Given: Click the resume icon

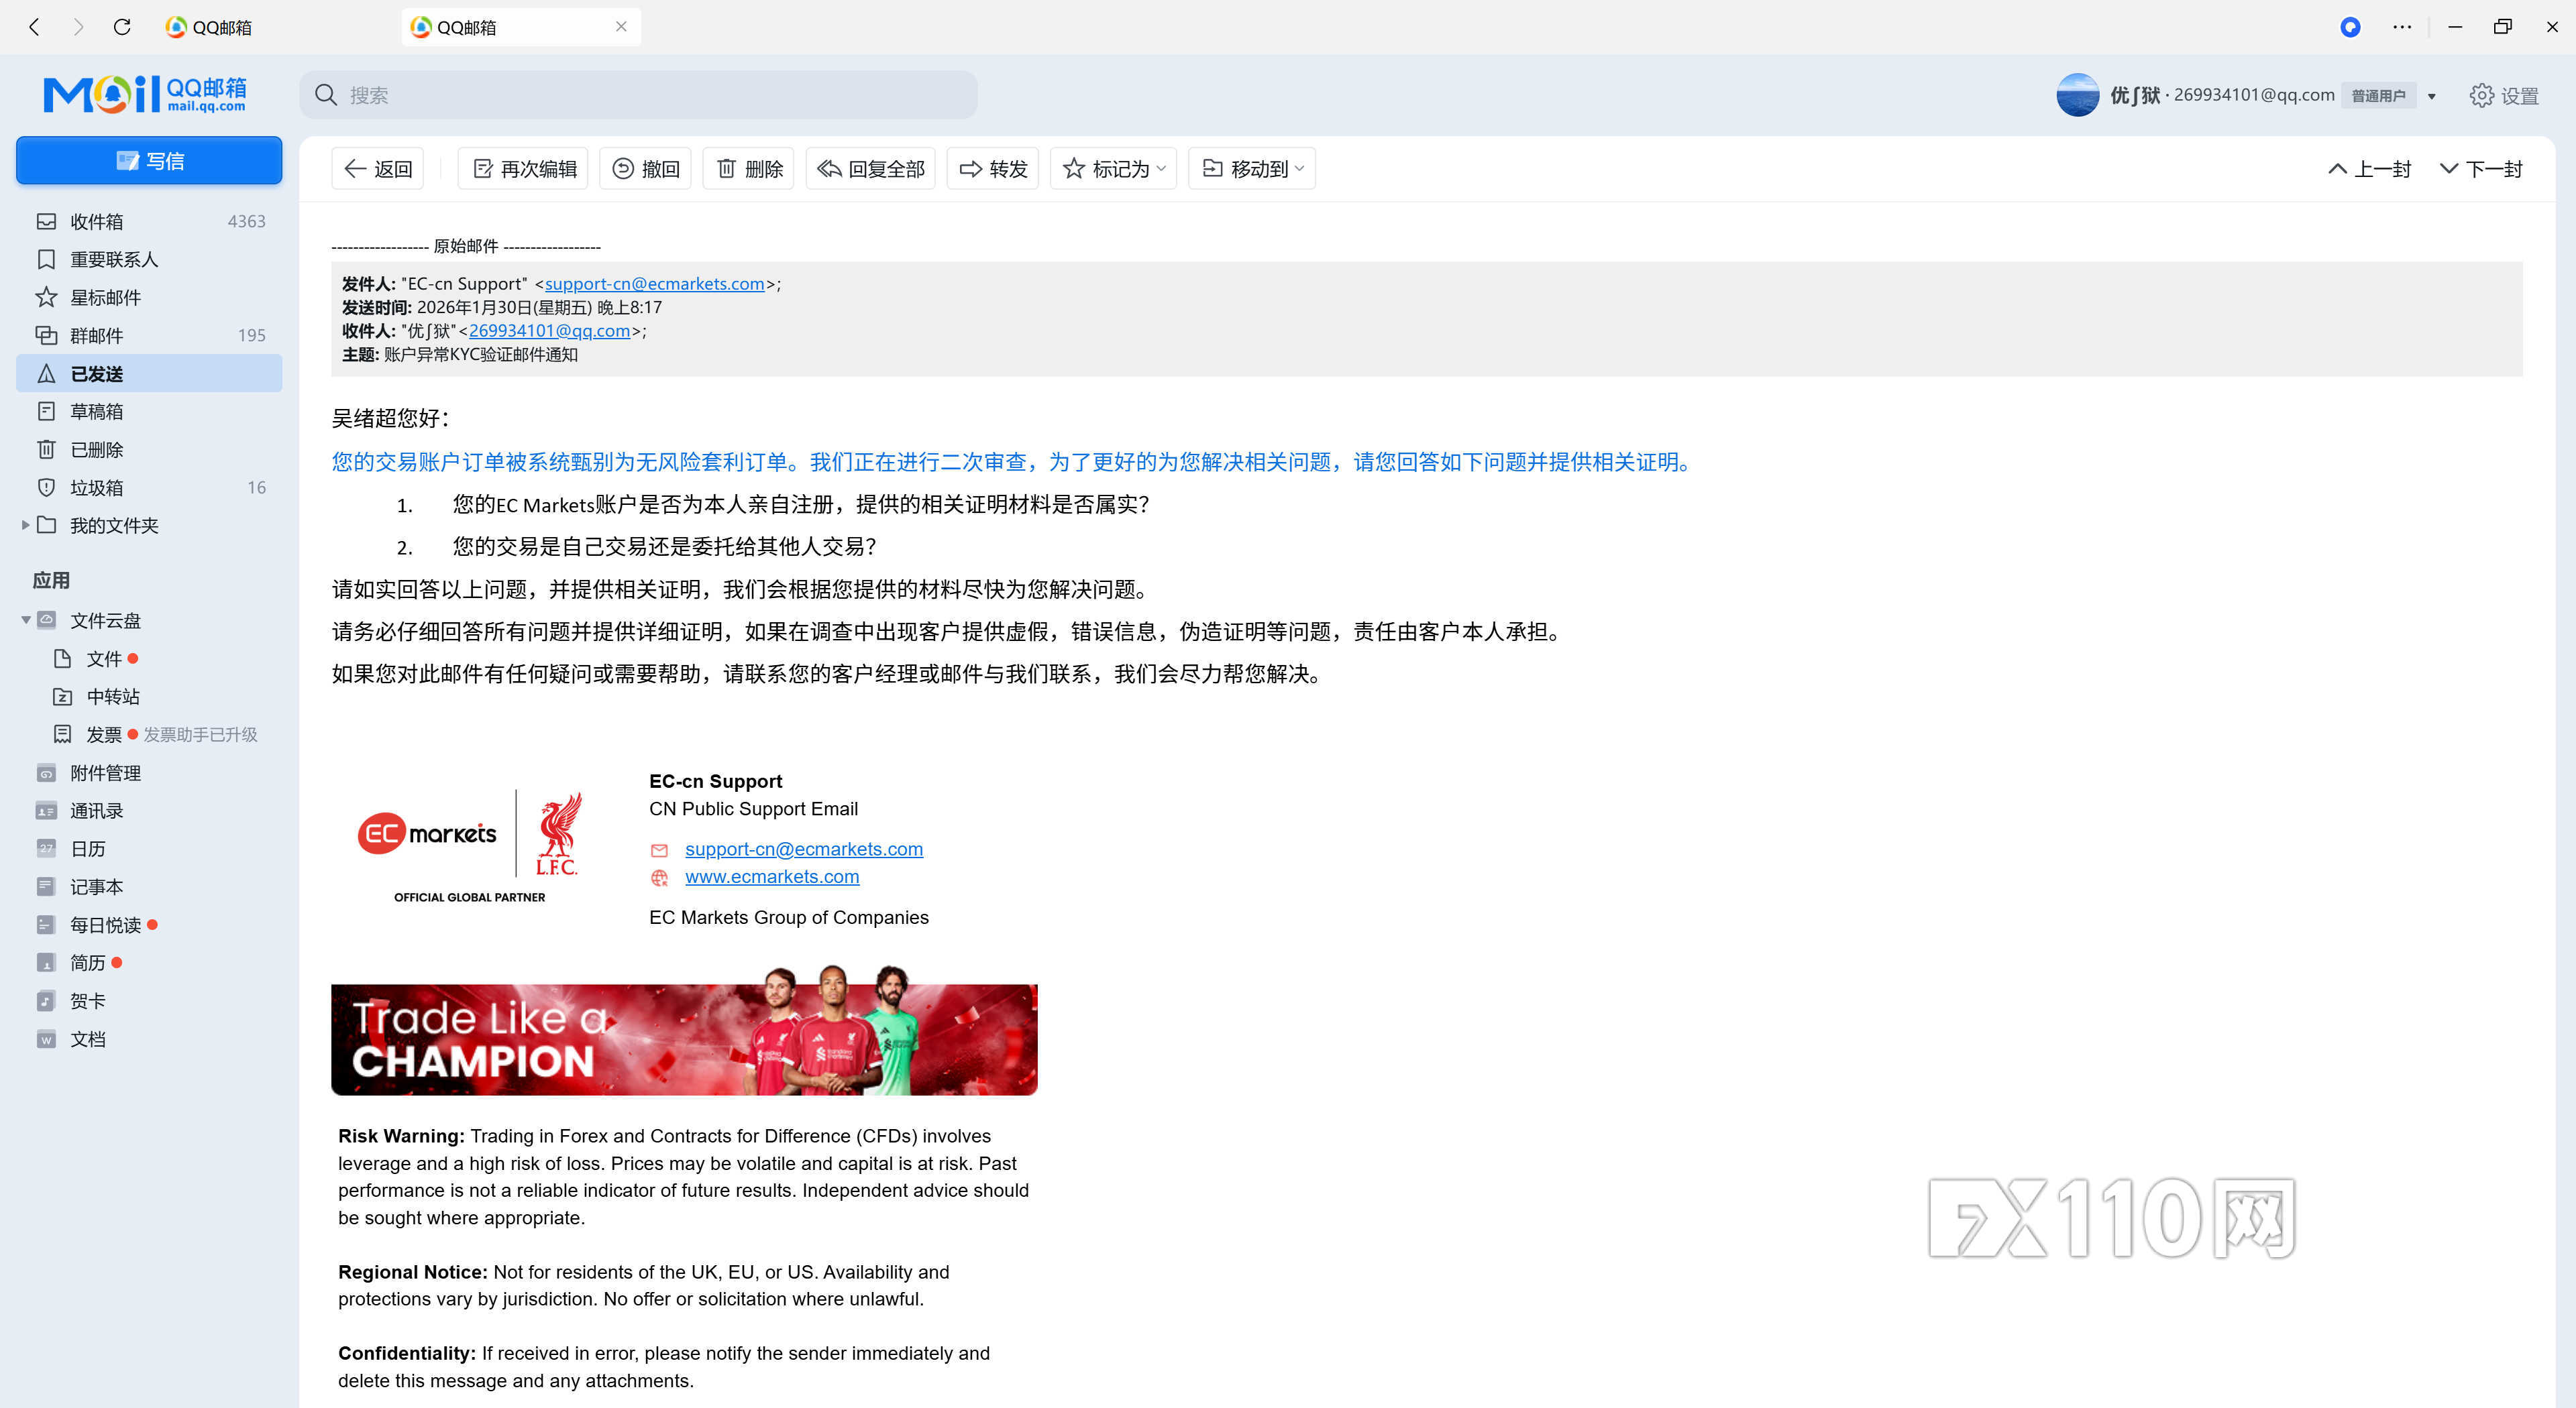Looking at the screenshot, I should point(46,962).
